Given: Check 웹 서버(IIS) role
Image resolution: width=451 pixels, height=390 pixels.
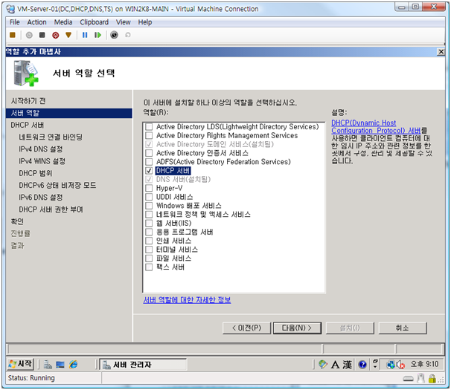Looking at the screenshot, I should click(x=149, y=223).
